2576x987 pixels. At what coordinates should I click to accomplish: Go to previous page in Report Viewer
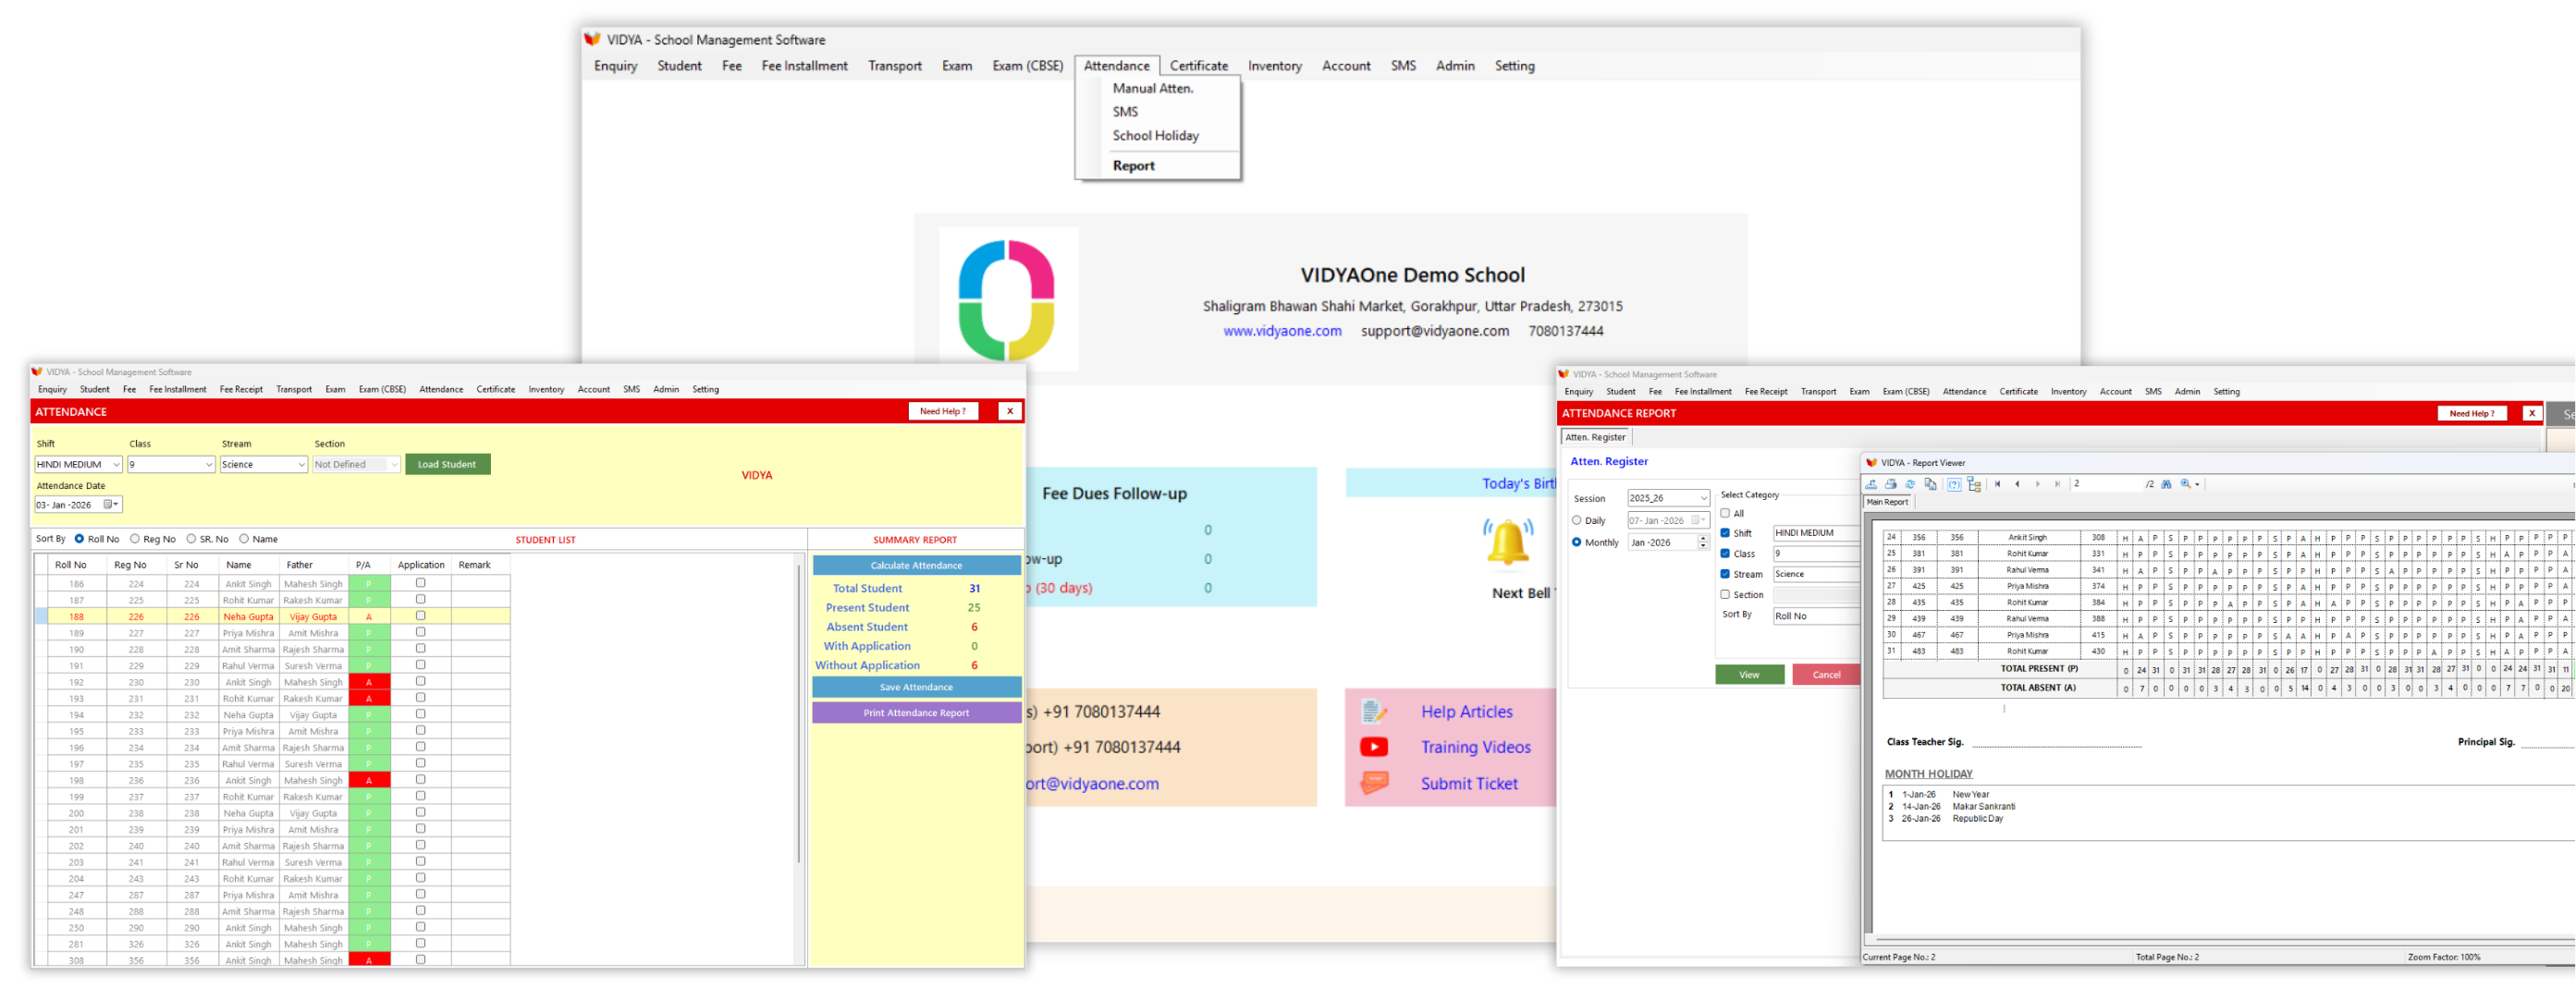click(x=2018, y=485)
